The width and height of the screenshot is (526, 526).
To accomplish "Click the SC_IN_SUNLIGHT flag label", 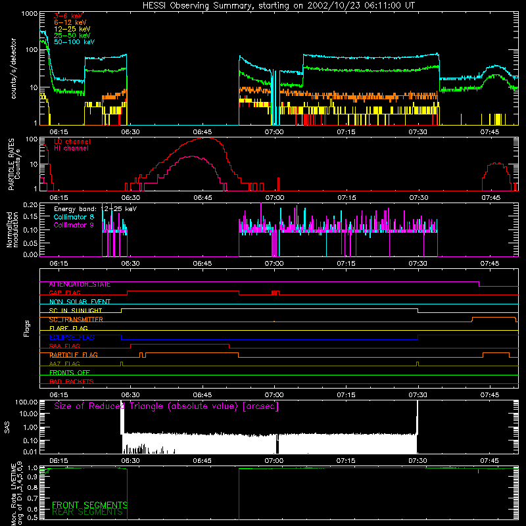I will coord(76,310).
